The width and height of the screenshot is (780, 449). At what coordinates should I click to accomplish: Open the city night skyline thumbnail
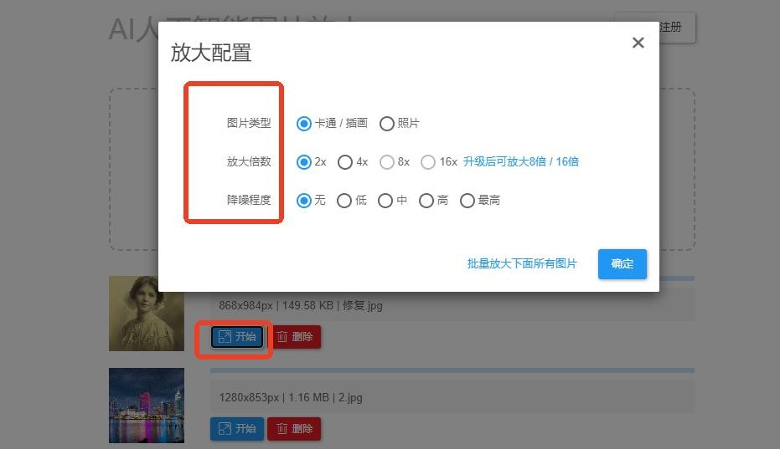[147, 406]
